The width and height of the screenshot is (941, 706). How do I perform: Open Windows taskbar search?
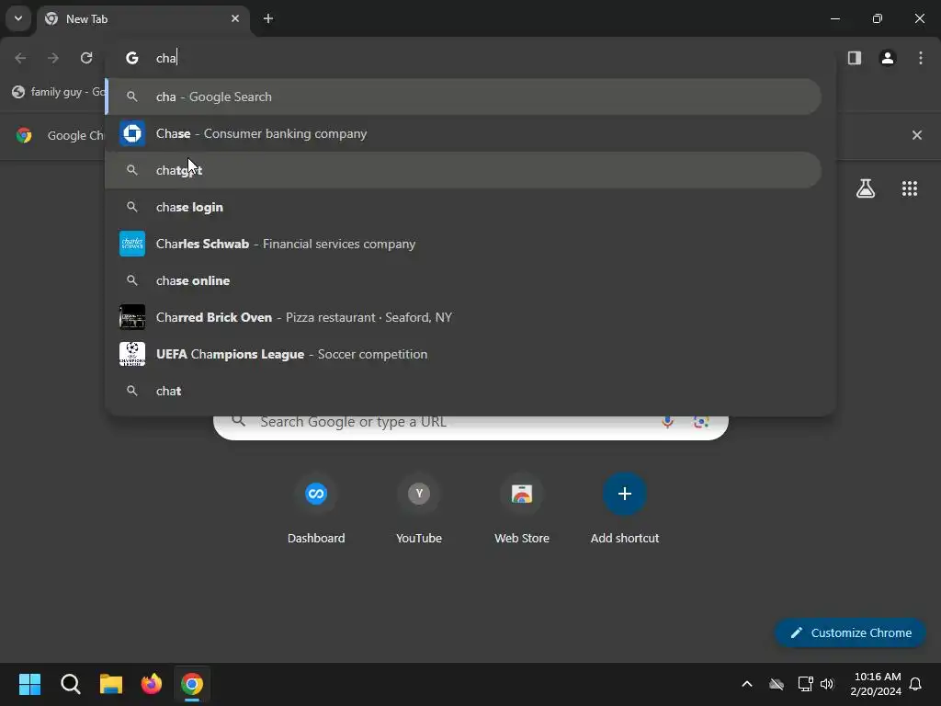pos(70,684)
